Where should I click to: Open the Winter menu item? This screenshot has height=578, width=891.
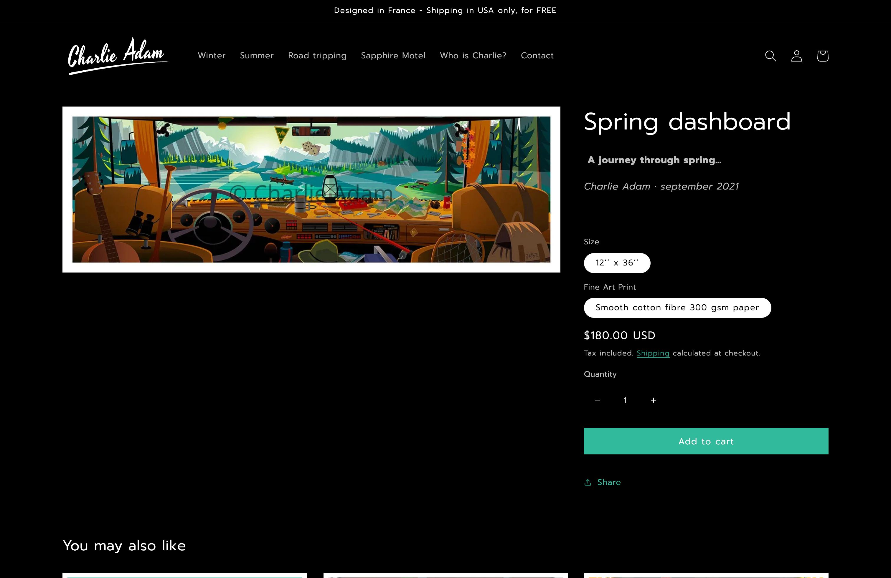212,56
